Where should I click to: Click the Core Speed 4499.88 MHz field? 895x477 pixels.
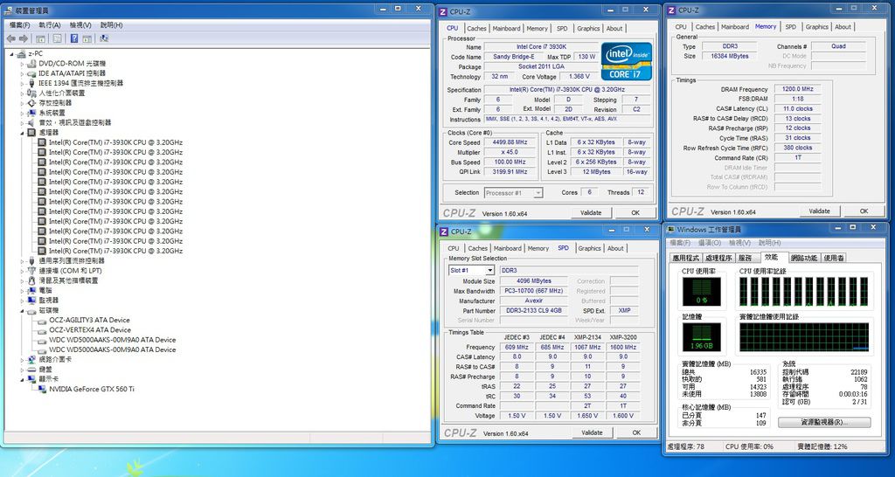(511, 142)
